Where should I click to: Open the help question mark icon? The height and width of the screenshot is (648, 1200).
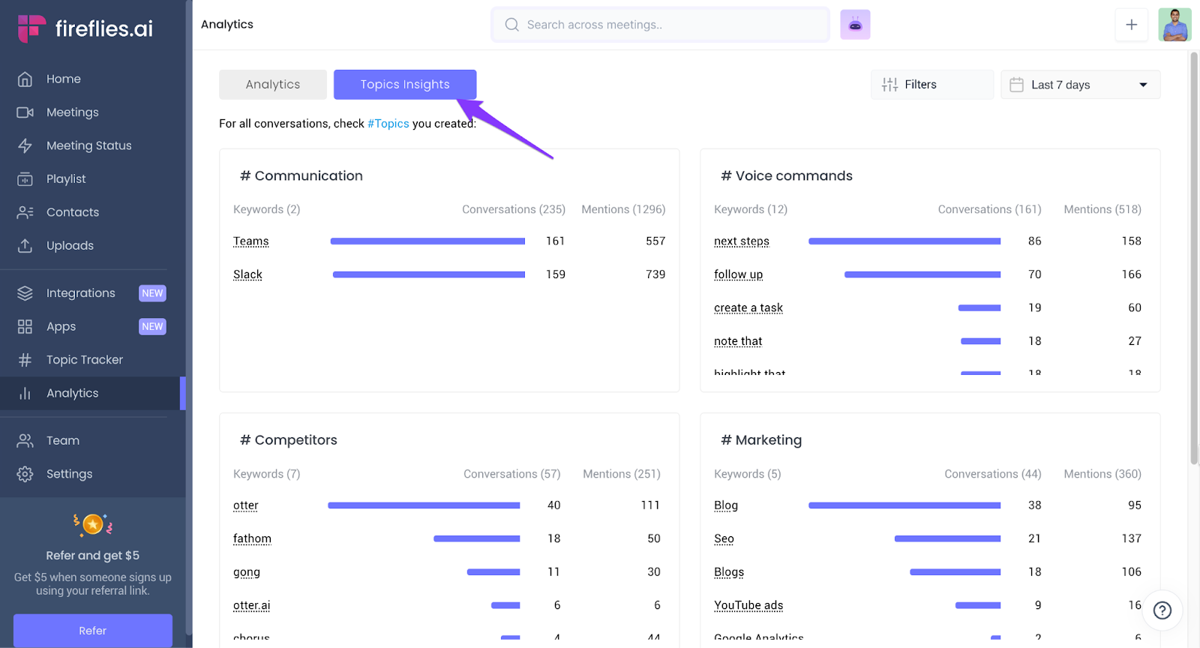point(1162,610)
